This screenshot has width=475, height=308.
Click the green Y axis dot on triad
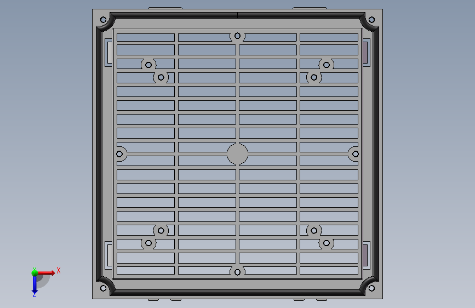click(35, 273)
